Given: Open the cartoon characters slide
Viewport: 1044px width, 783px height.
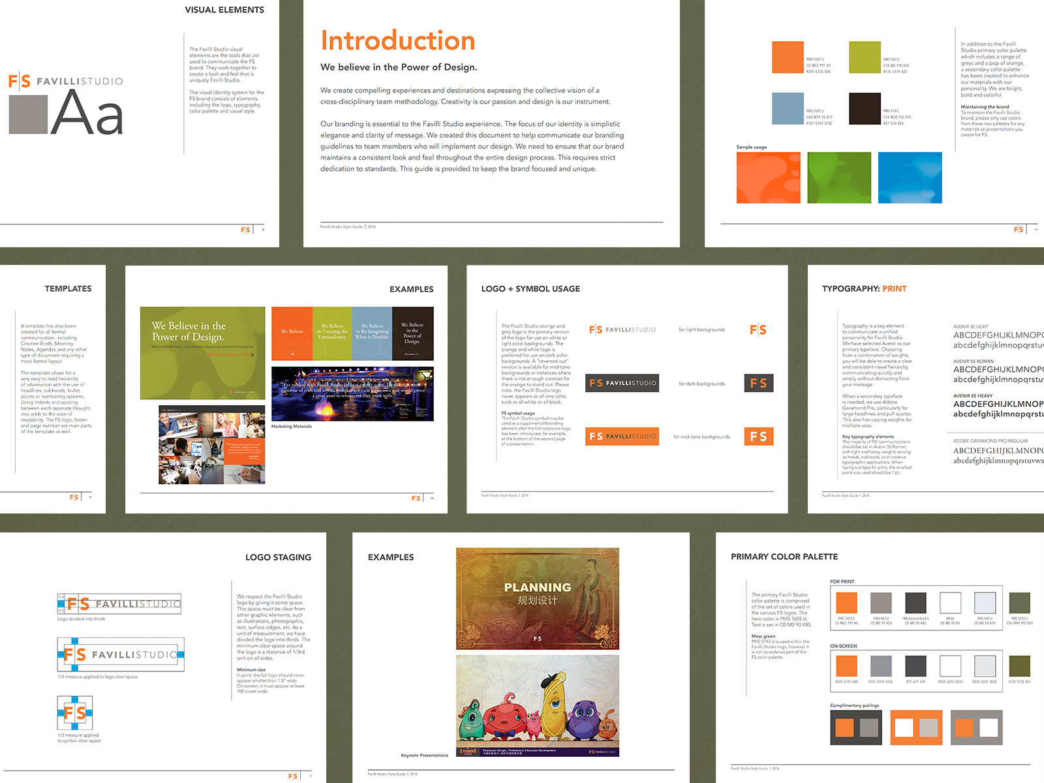Looking at the screenshot, I should point(538,706).
